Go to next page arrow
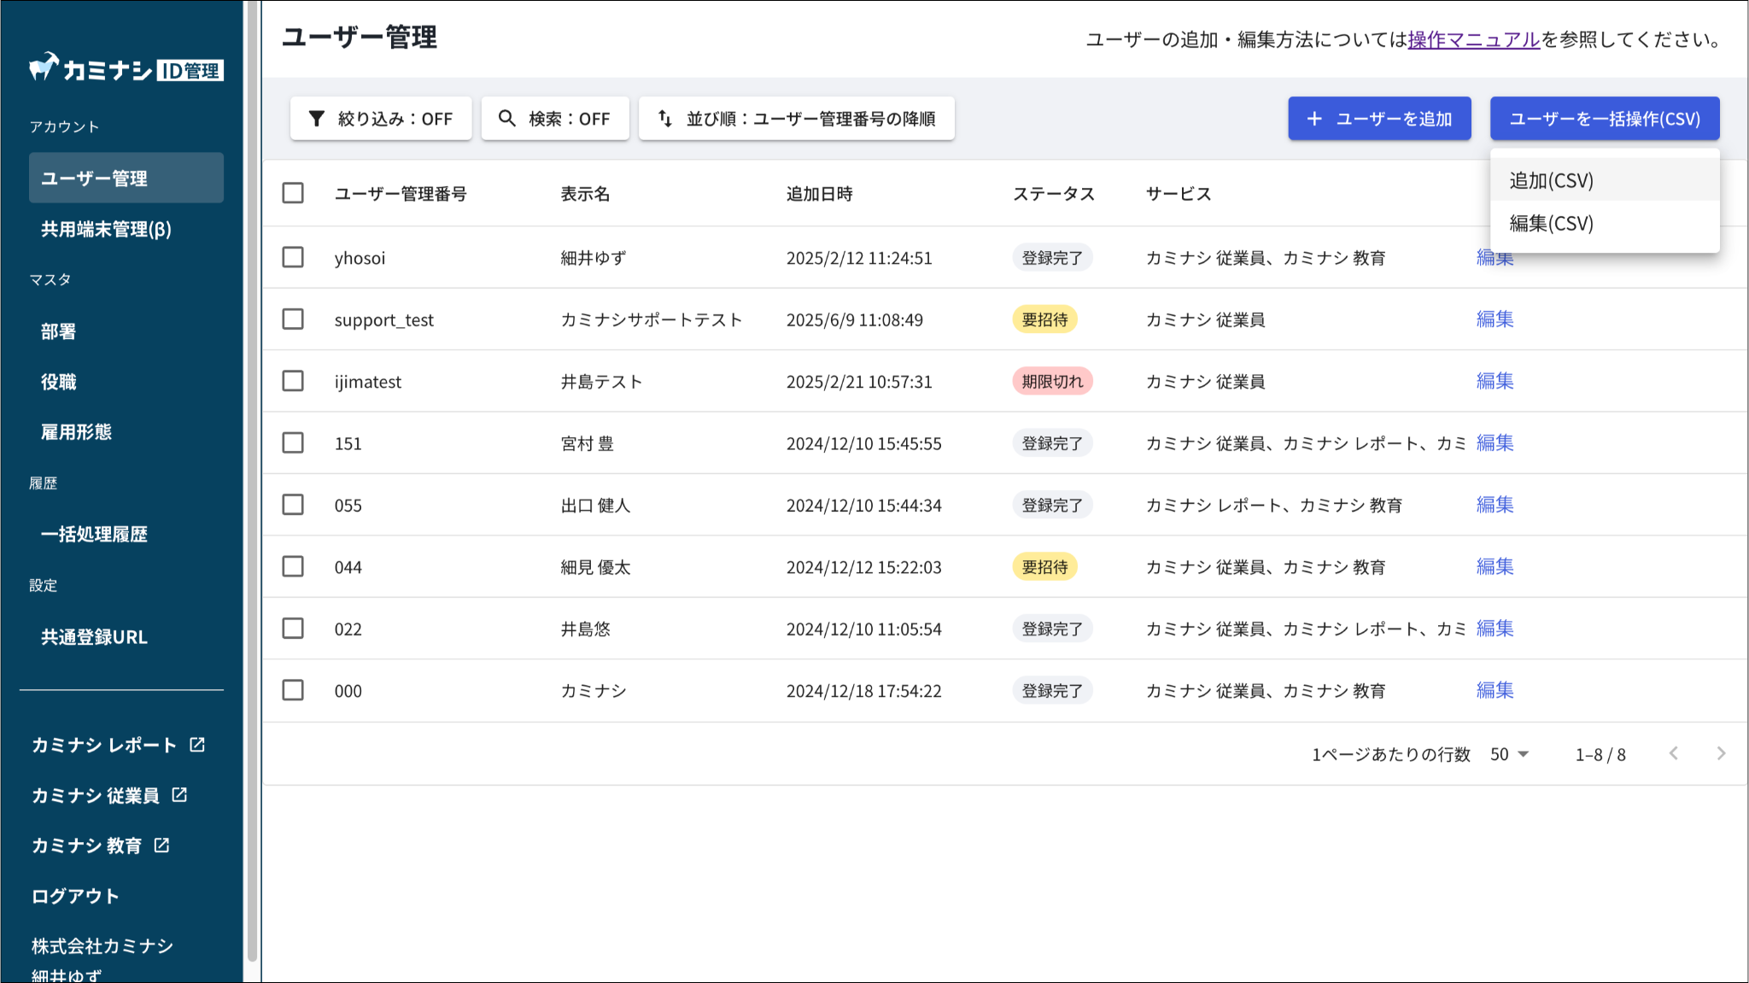This screenshot has width=1749, height=983. (1721, 753)
